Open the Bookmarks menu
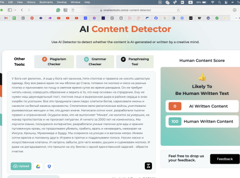The height and width of the screenshot is (178, 240). pos(46,2)
